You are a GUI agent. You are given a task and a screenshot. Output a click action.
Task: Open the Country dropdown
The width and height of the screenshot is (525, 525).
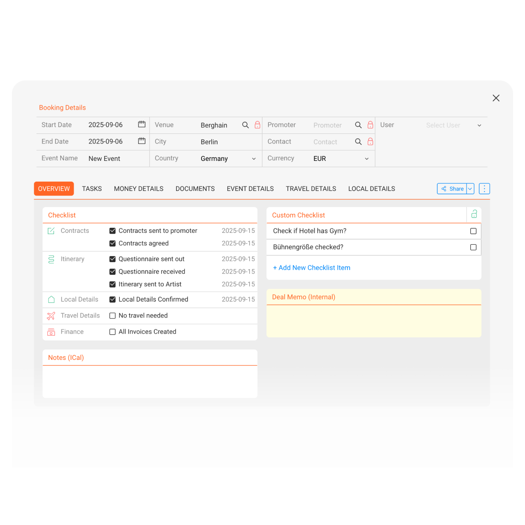point(254,158)
